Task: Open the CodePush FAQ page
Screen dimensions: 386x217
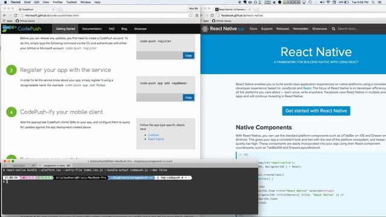Action: (x=112, y=29)
